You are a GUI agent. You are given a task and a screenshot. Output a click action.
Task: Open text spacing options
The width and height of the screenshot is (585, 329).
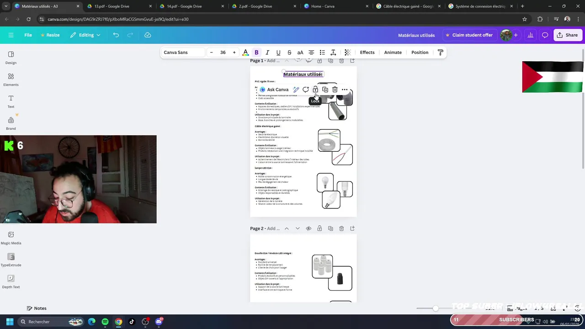(333, 53)
